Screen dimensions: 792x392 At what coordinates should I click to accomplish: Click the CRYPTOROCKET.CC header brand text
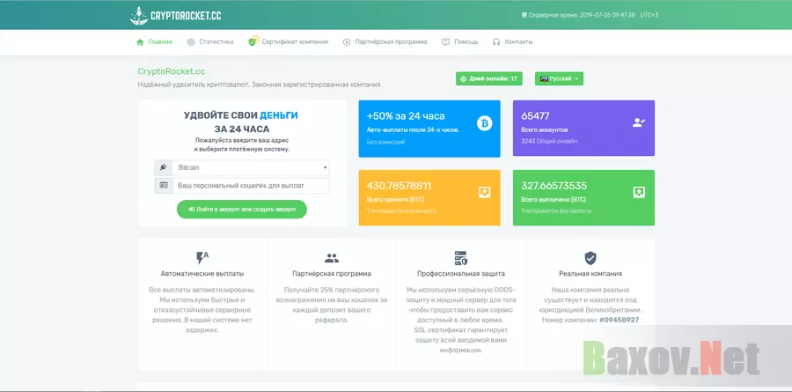coord(186,16)
